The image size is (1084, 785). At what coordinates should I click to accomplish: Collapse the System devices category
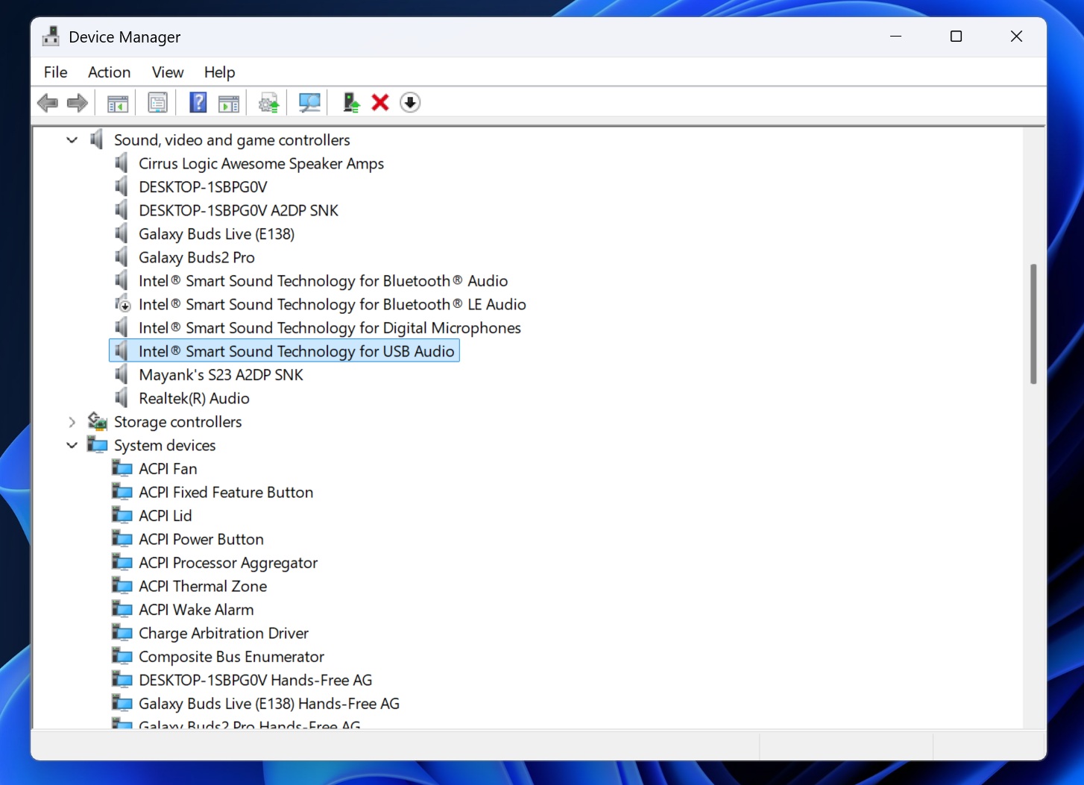72,446
